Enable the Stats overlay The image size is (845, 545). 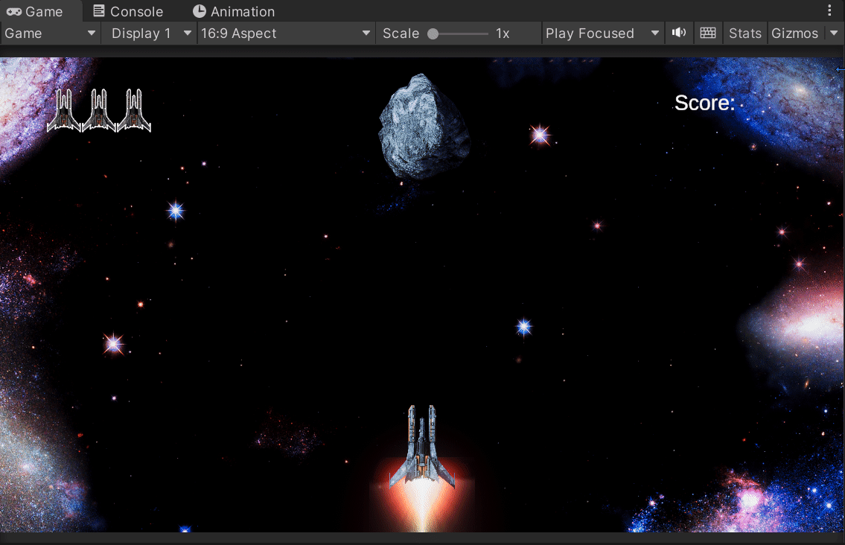tap(744, 33)
